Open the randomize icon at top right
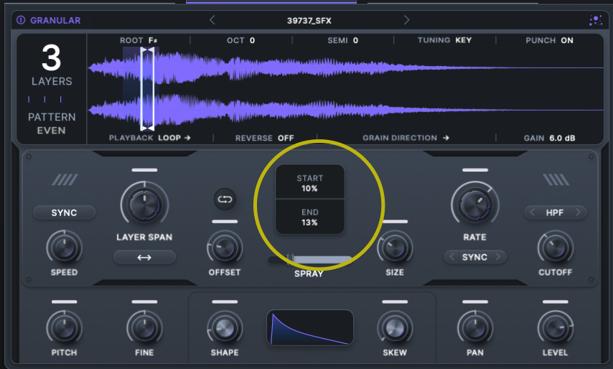This screenshot has width=613, height=369. [x=595, y=21]
